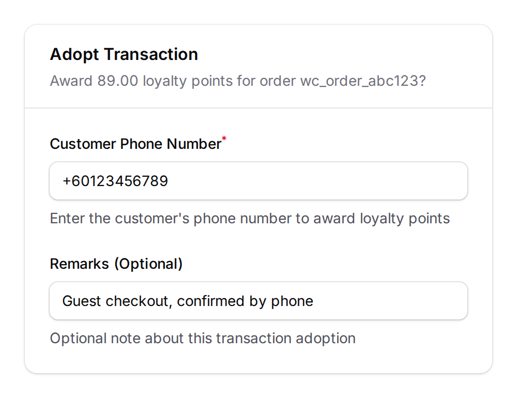The width and height of the screenshot is (517, 398).
Task: Click at the end of the Remarks text
Action: (318, 301)
